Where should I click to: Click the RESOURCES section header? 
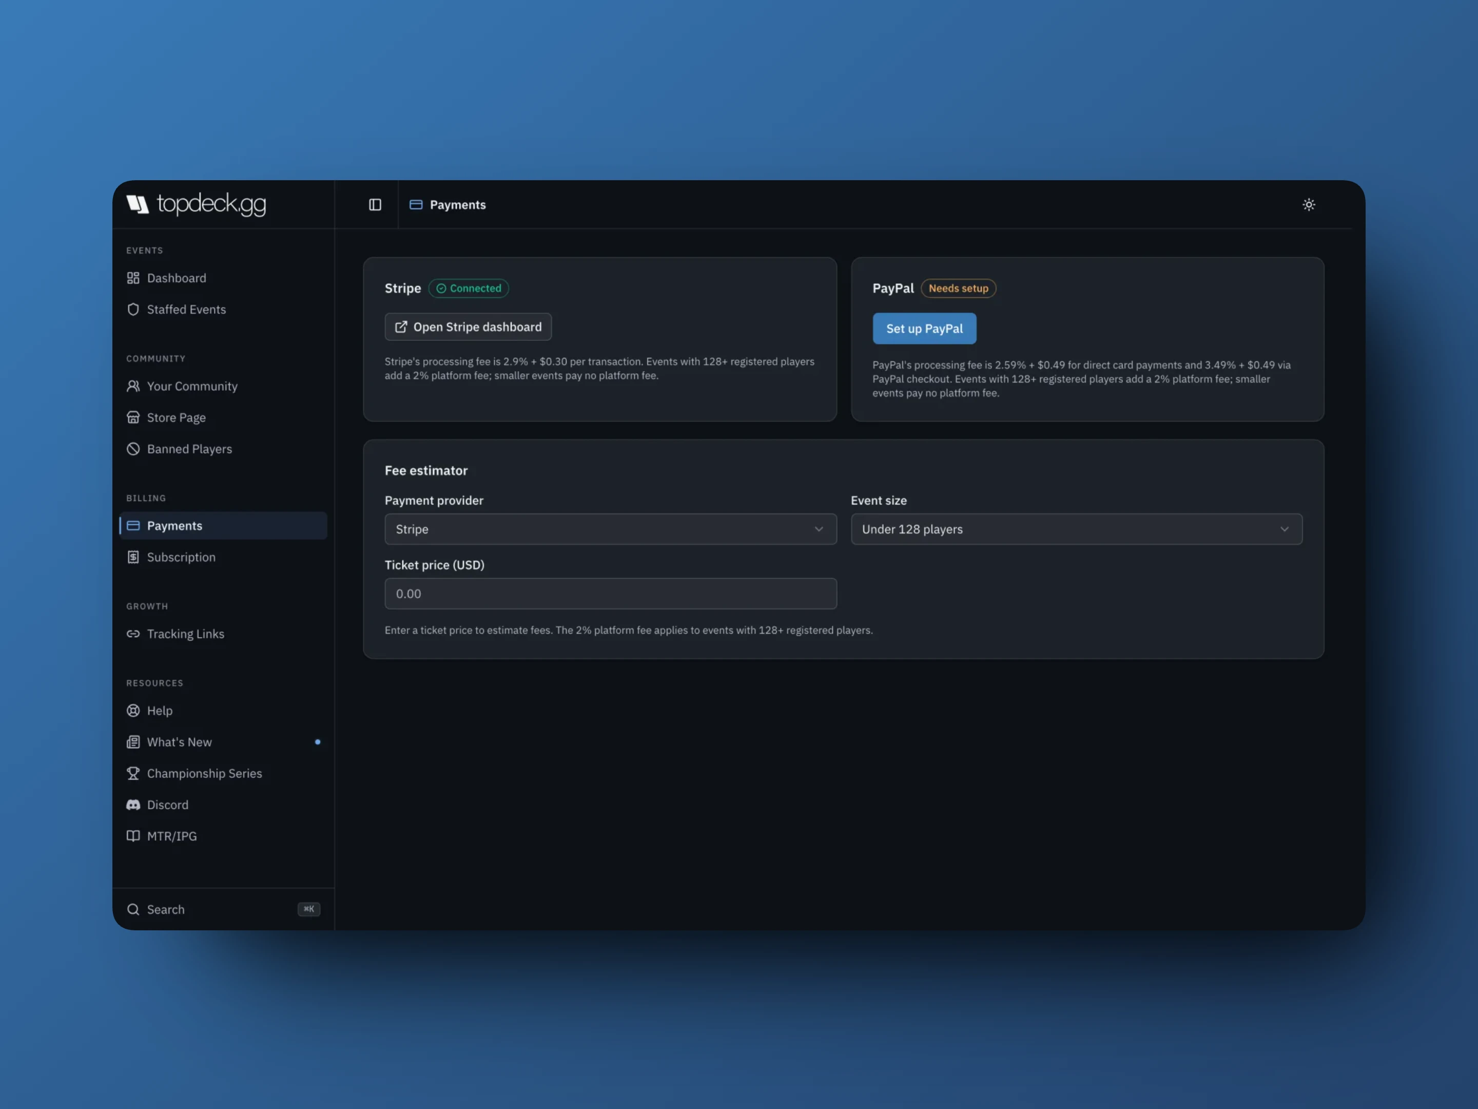point(155,683)
